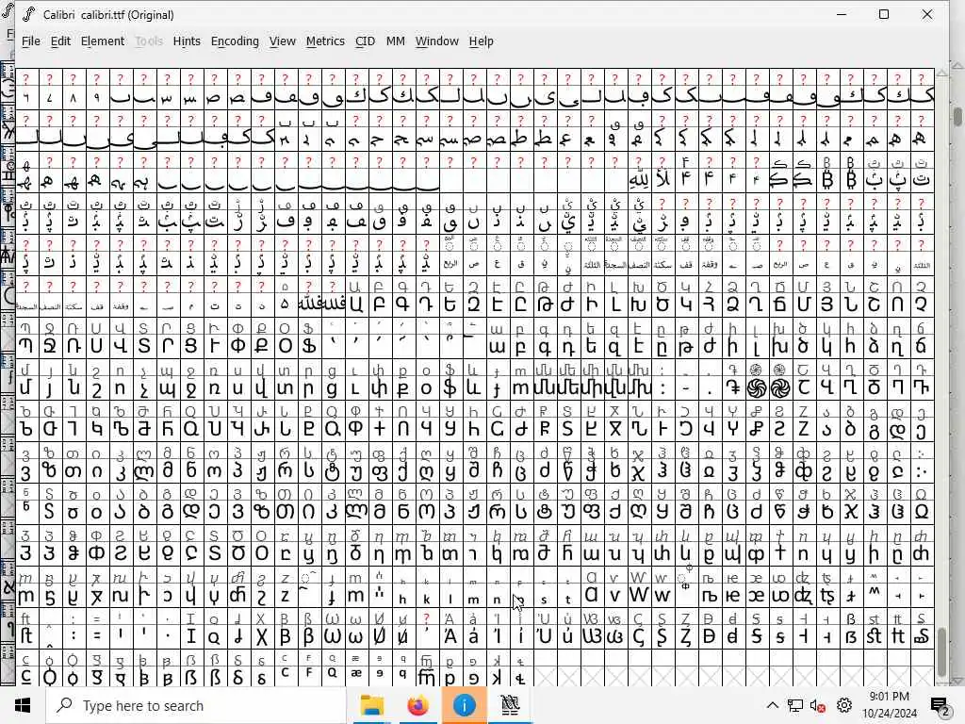Select the left Armenian eternity swirl glyph
This screenshot has width=965, height=724.
(757, 388)
